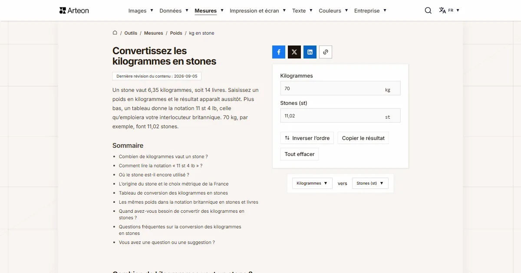Expand the Images menu

pos(141,10)
